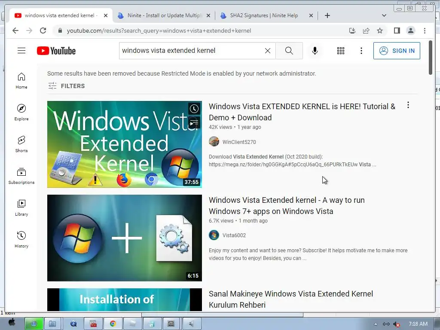
Task: Click the 7:18 AM clock
Action: [418, 324]
